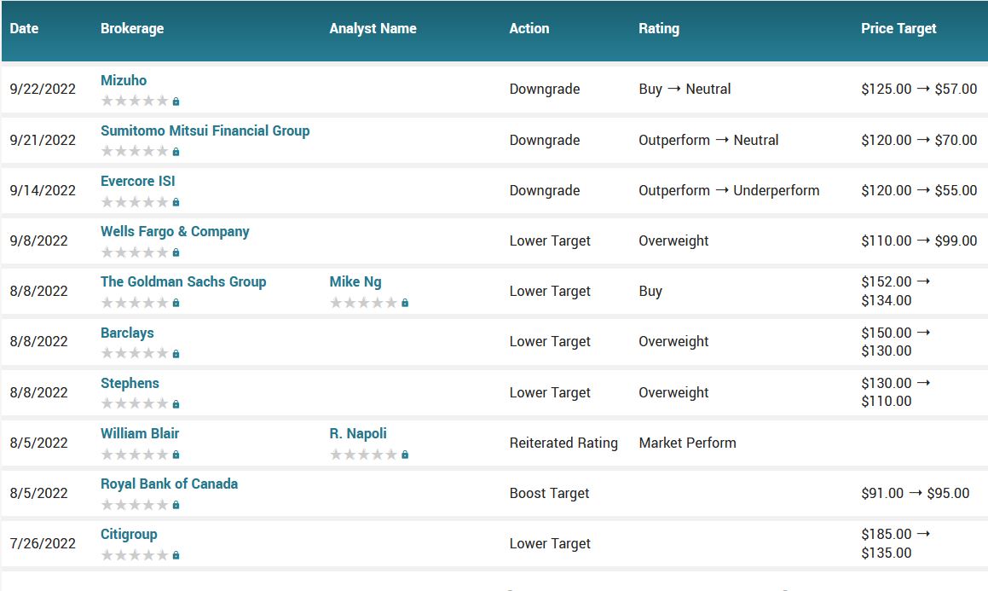This screenshot has width=988, height=591.
Task: Click the lock icon under R. Napoli
Action: click(405, 455)
